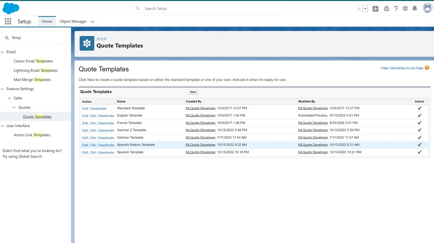Edit the Spanish Template

tap(85, 152)
